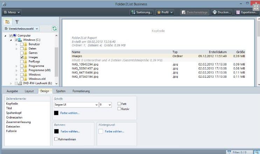Check the Benutzer folder checkbox
260x154 pixels.
22,44
